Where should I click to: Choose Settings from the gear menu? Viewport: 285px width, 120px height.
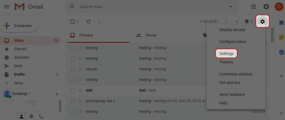pyautogui.click(x=226, y=54)
